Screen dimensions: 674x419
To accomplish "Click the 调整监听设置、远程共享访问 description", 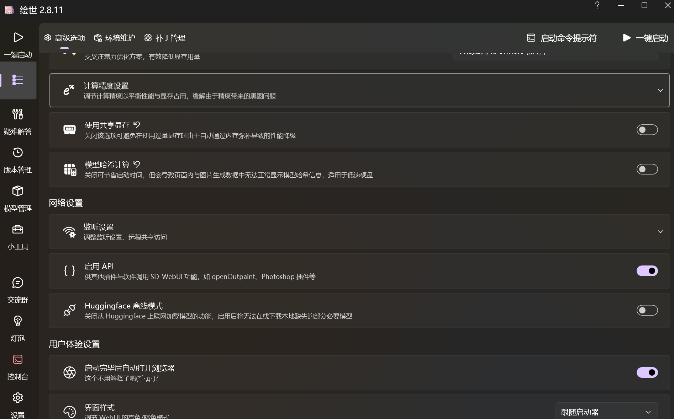I will pyautogui.click(x=125, y=237).
